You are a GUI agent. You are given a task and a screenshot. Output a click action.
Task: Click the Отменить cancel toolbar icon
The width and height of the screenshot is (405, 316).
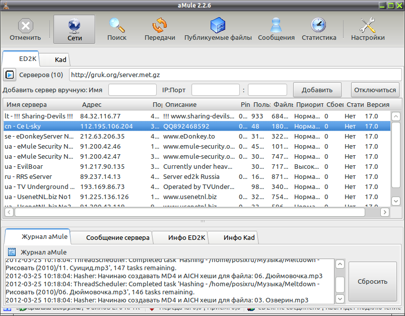point(25,29)
